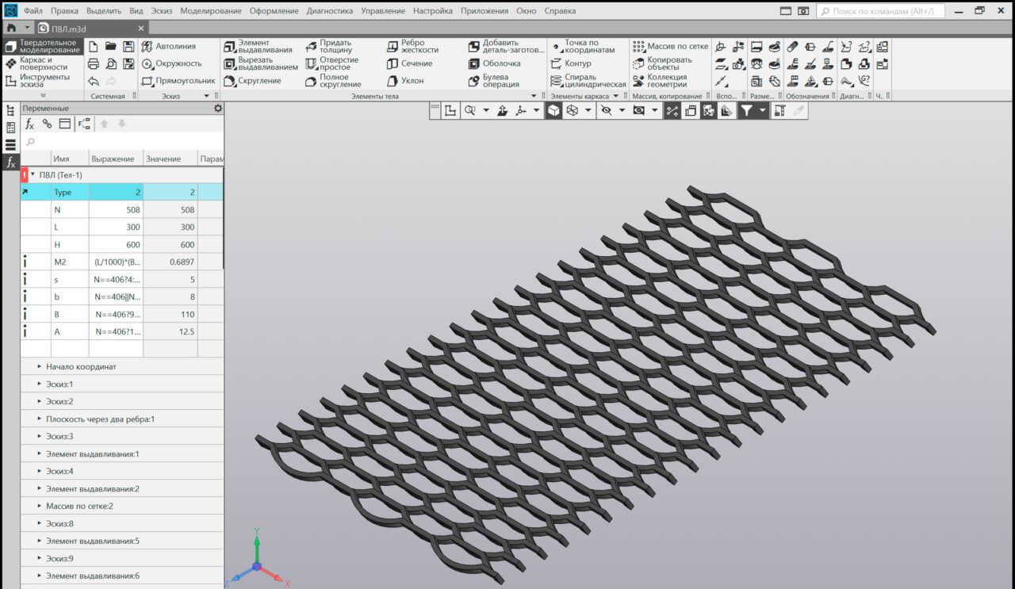1015x589 pixels.
Task: Switch to the ПВЛ.m3d document tab
Action: pyautogui.click(x=67, y=29)
